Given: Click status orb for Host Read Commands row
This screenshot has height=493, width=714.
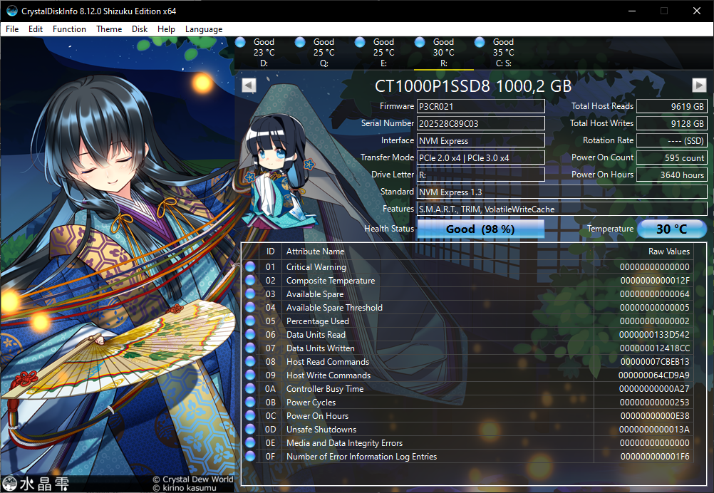Looking at the screenshot, I should (x=250, y=361).
